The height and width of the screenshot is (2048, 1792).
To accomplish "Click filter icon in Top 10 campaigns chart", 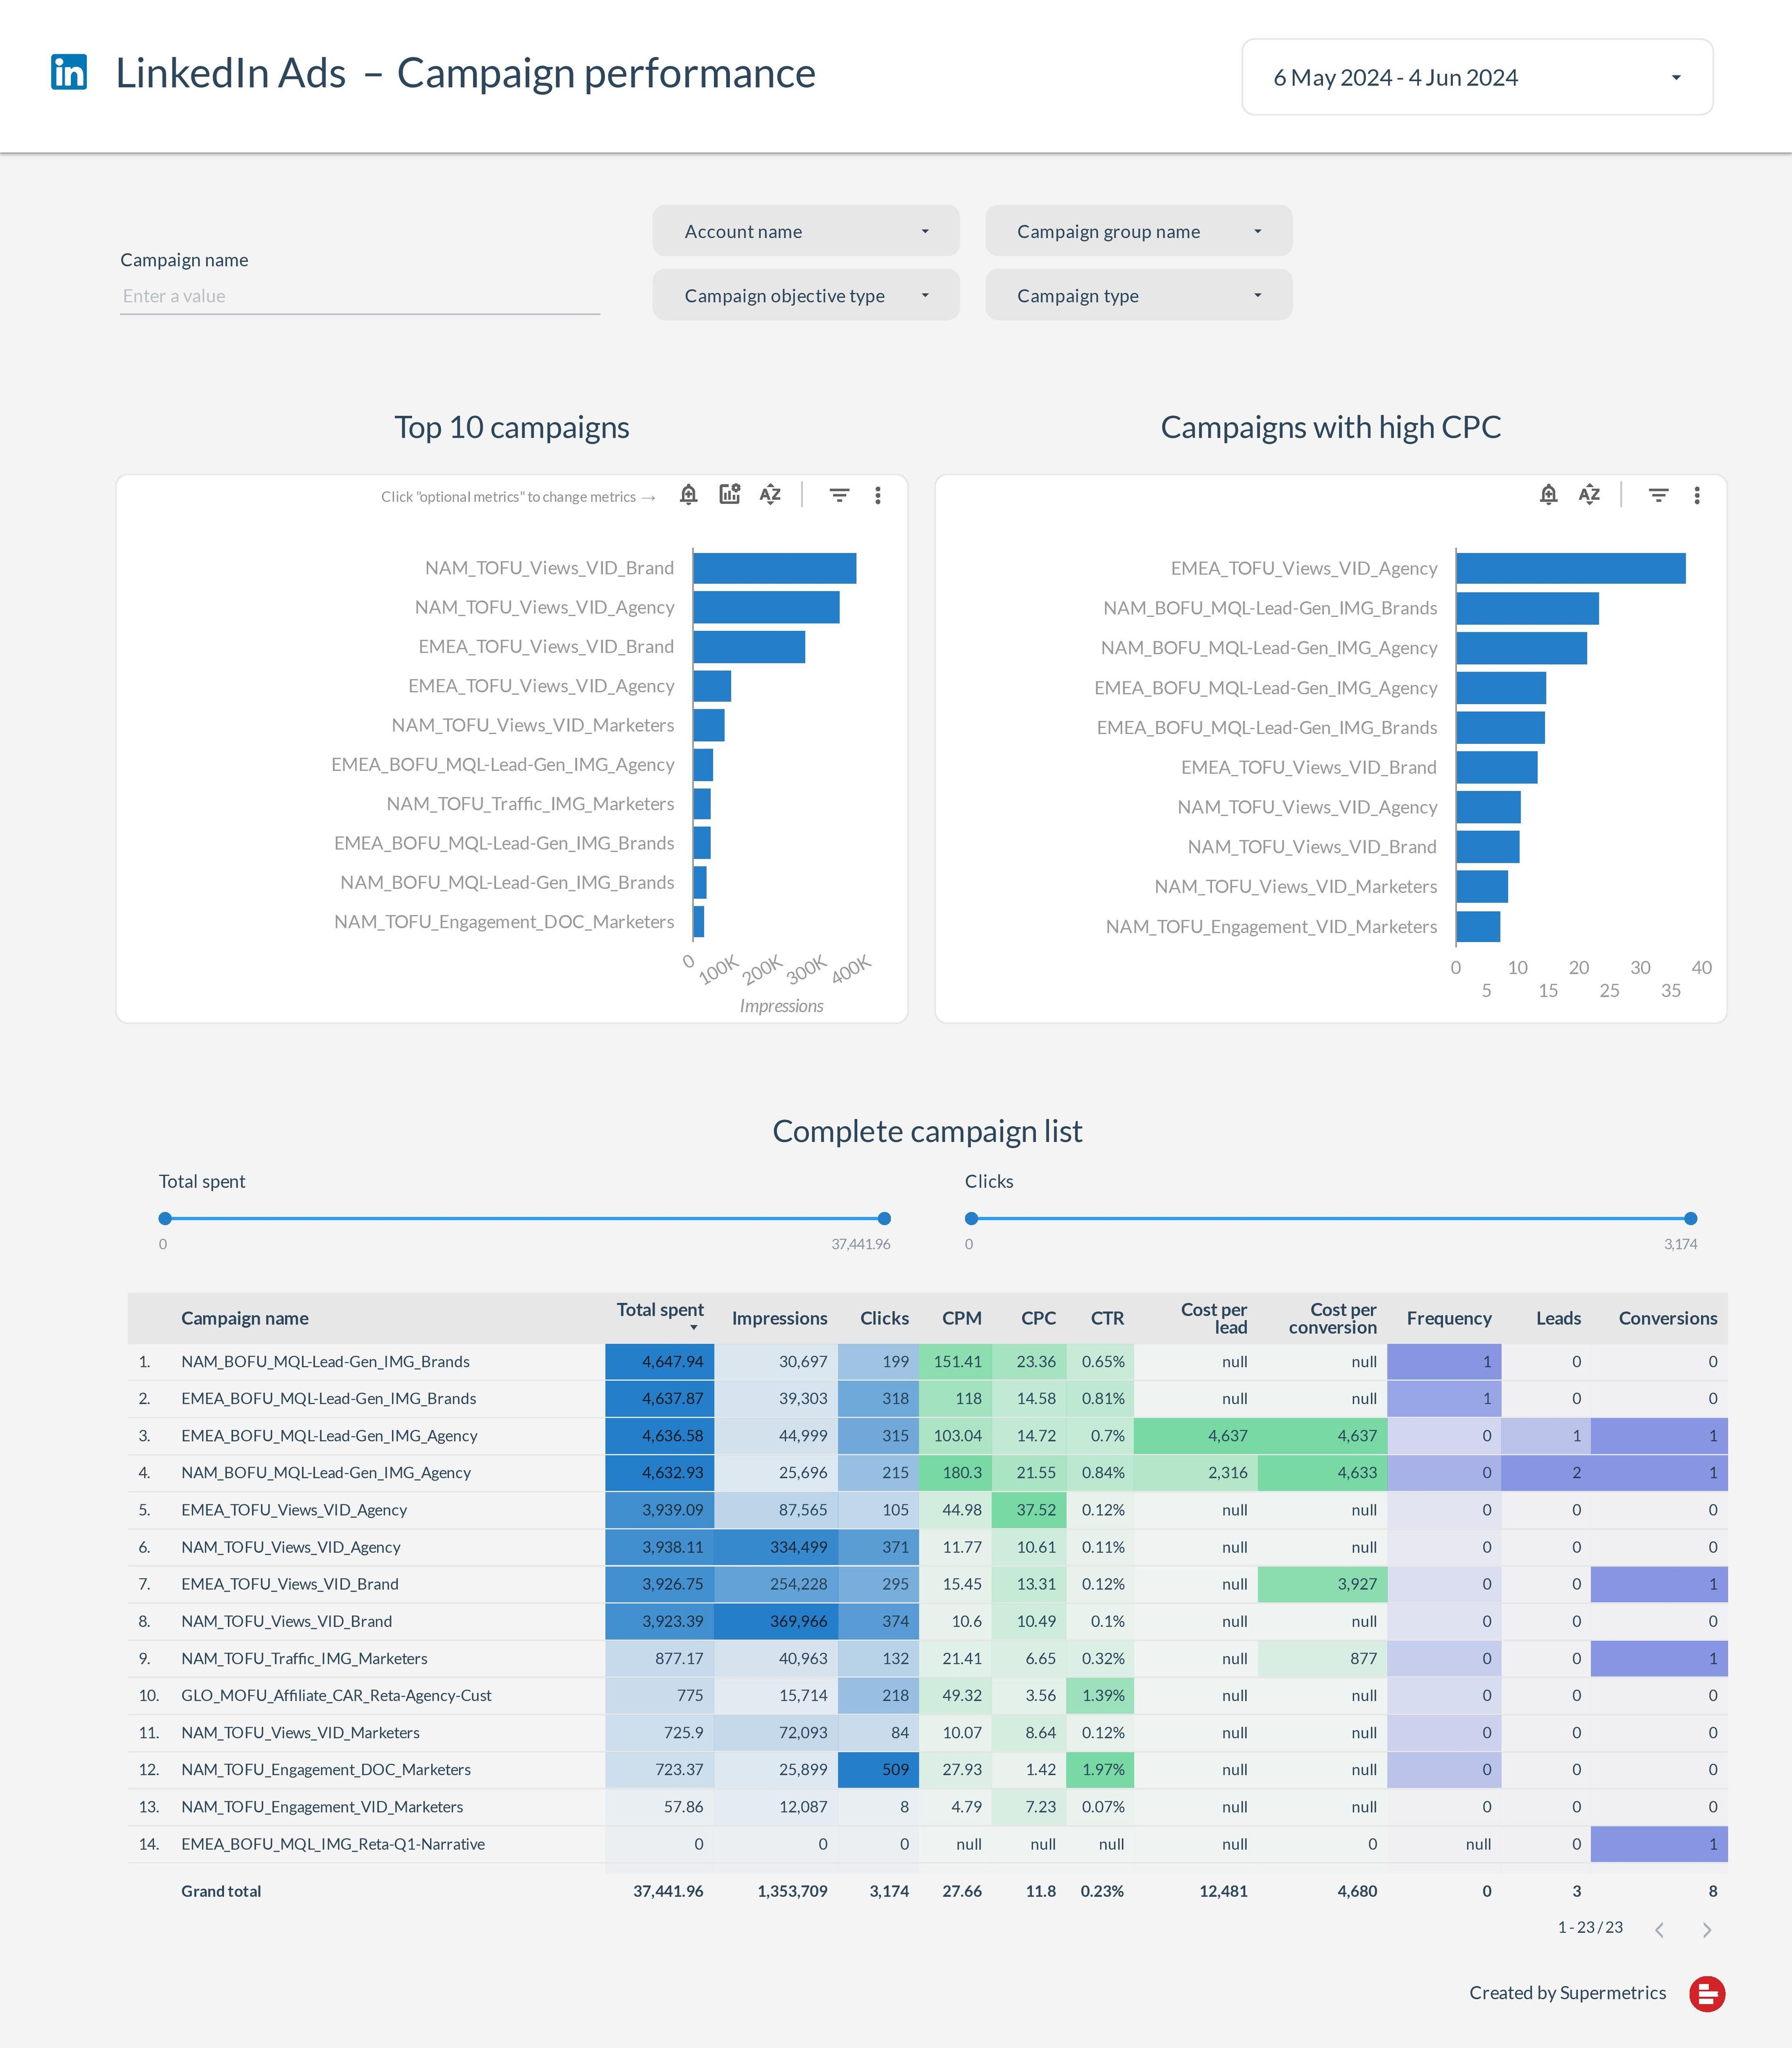I will coord(839,495).
